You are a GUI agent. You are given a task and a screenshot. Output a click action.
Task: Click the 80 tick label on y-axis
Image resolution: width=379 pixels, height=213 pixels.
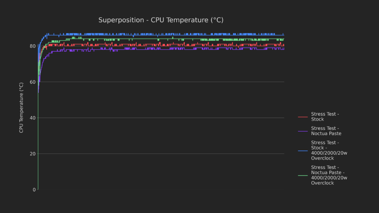click(33, 46)
